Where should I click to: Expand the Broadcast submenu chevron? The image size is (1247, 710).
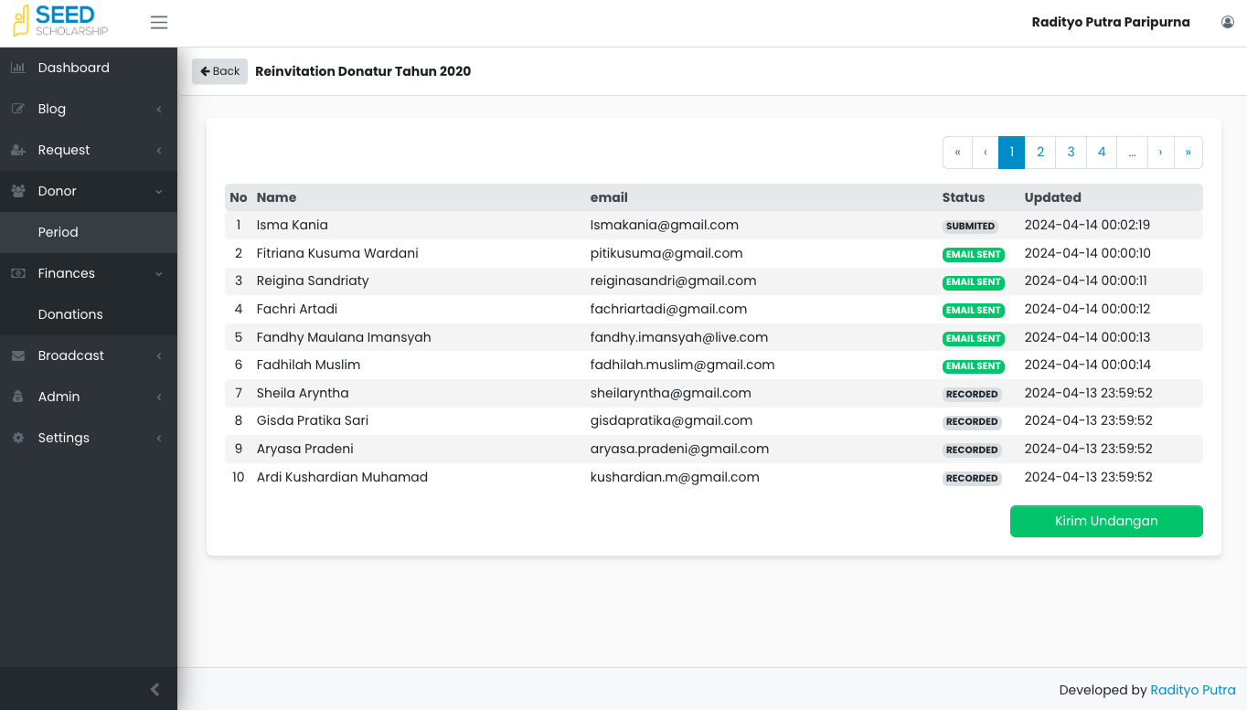159,355
